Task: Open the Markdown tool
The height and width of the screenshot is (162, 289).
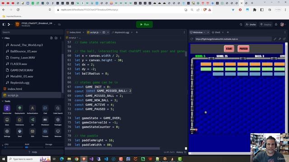Action: pos(45,121)
